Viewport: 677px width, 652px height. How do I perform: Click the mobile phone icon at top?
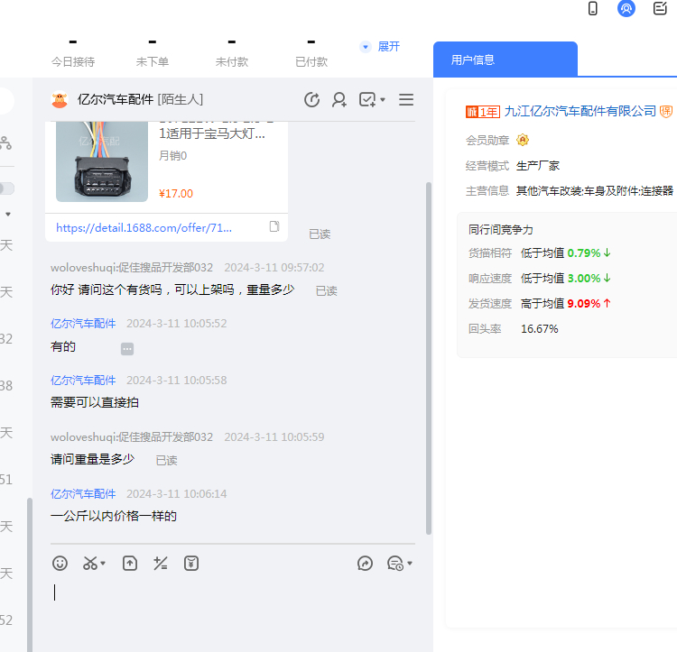(x=593, y=9)
